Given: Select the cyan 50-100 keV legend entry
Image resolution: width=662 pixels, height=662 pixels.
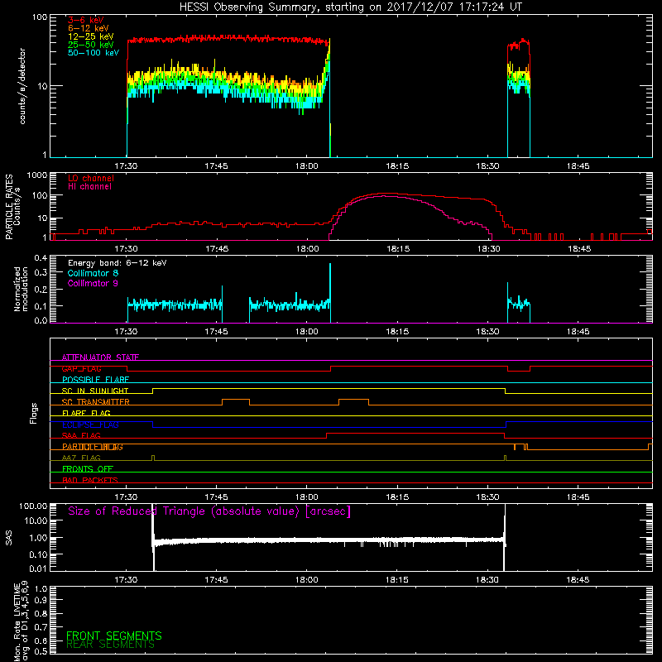Looking at the screenshot, I should 94,53.
